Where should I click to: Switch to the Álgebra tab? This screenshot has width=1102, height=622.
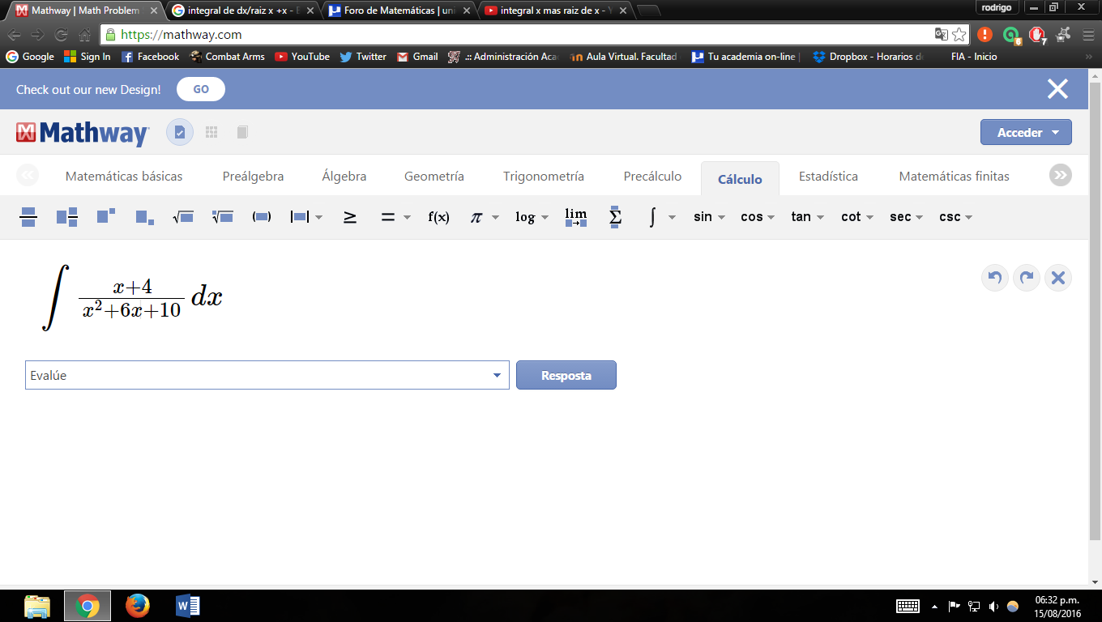(344, 177)
